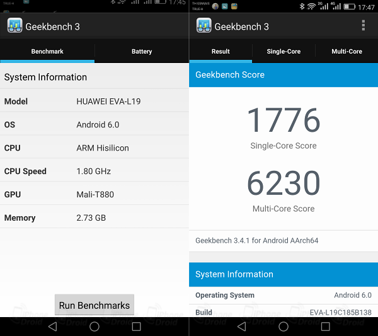Tap the Geekbench Score header
This screenshot has width=378, height=336.
pyautogui.click(x=283, y=75)
